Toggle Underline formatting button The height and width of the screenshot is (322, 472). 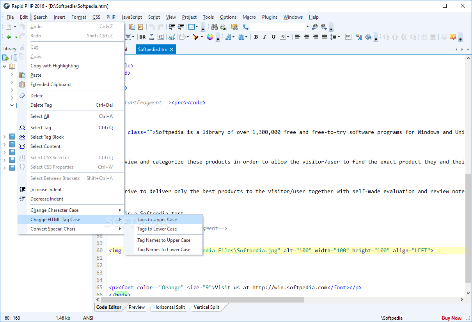click(x=273, y=37)
